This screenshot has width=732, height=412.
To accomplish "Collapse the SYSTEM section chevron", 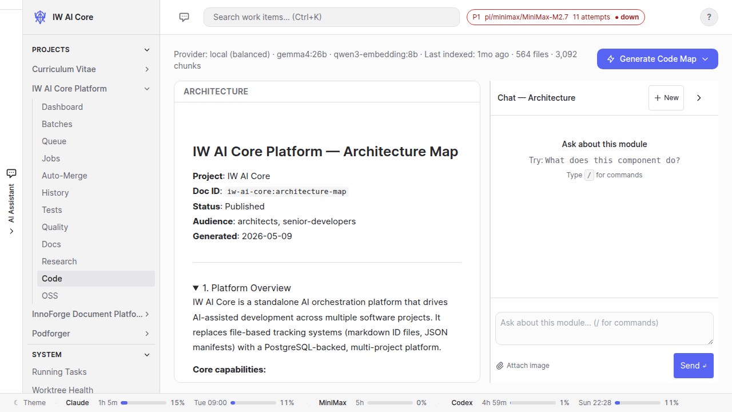I will coord(147,355).
